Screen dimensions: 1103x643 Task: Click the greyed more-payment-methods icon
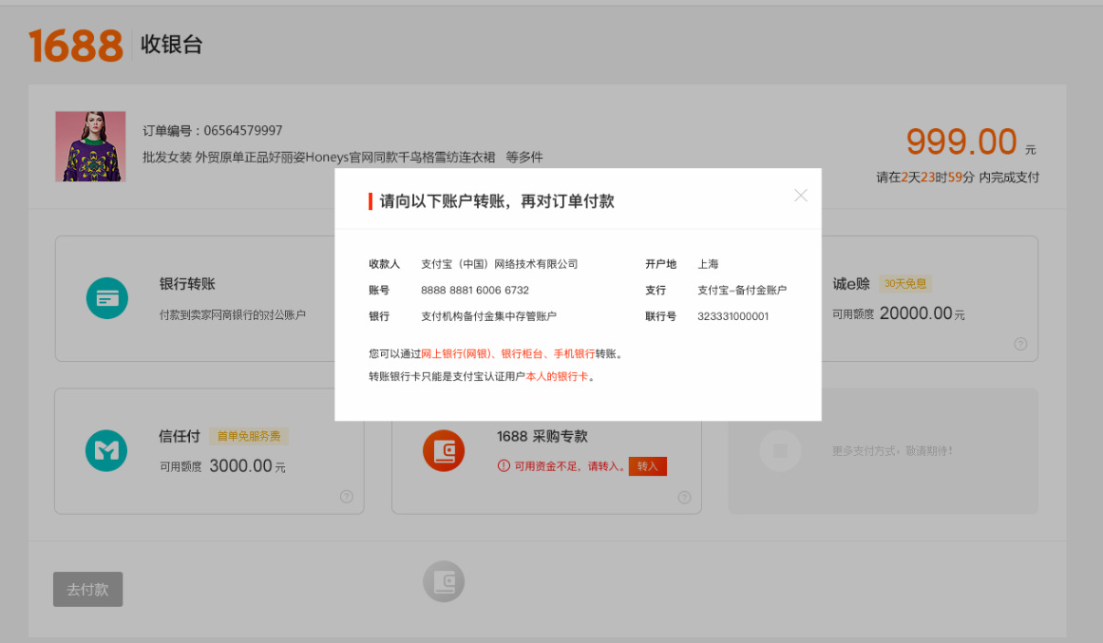pos(780,450)
